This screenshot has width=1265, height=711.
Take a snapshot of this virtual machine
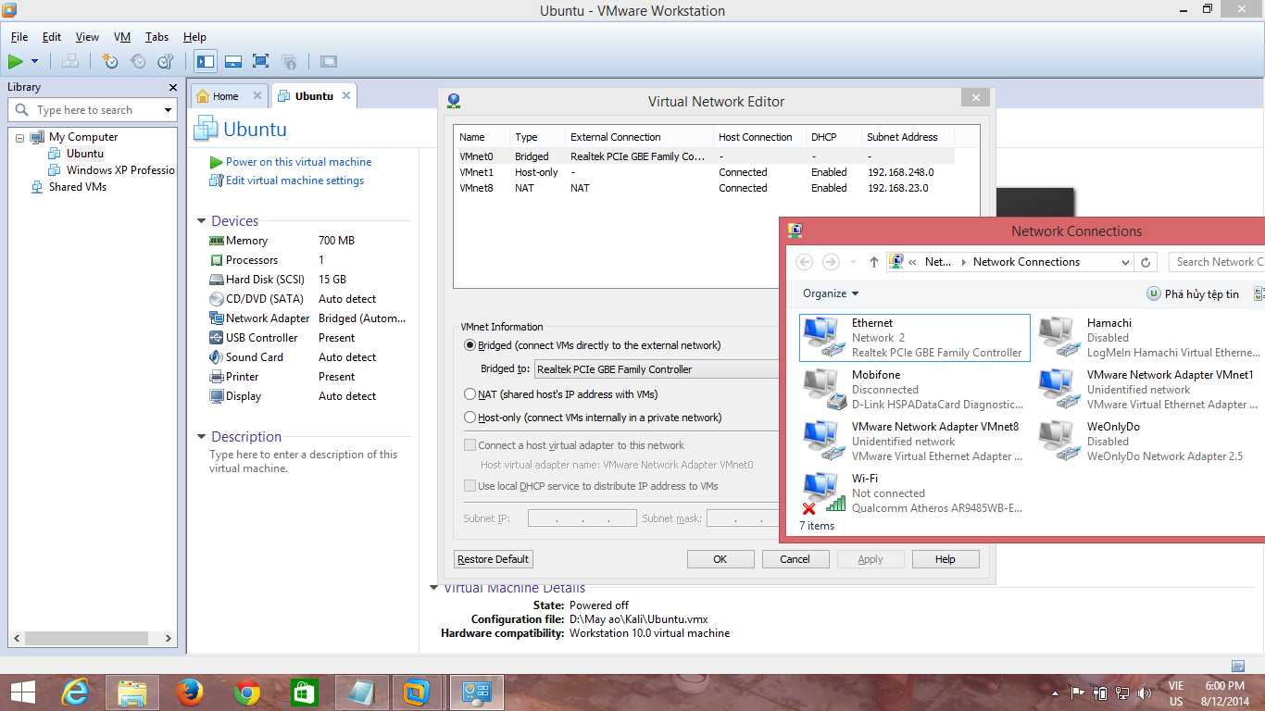click(x=110, y=61)
